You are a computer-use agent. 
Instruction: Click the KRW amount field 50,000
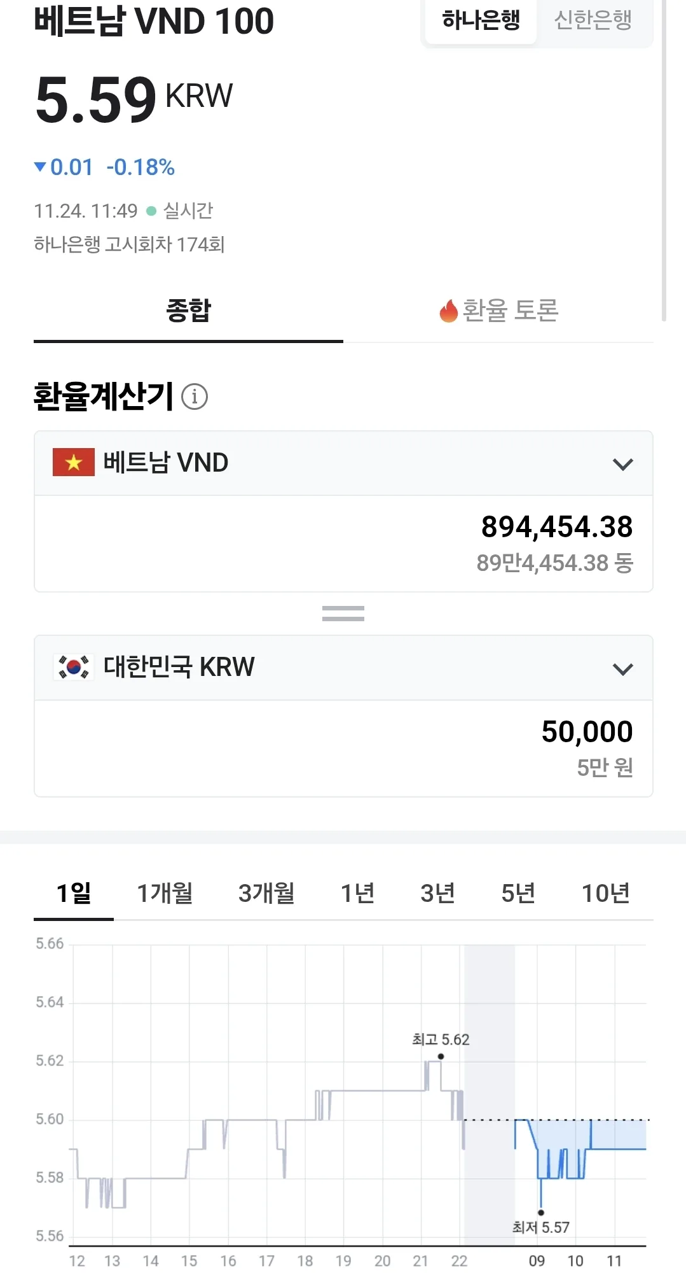(343, 749)
